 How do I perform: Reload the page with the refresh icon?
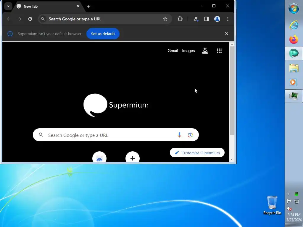pyautogui.click(x=30, y=19)
